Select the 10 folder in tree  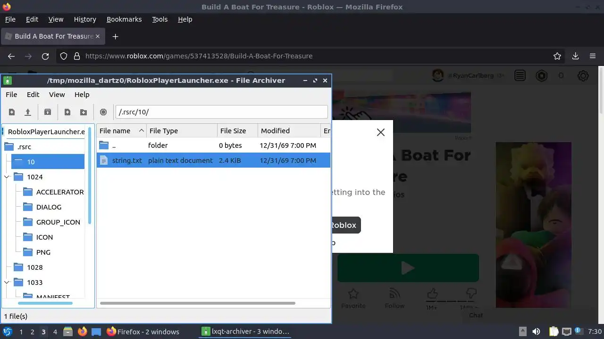[x=31, y=162]
